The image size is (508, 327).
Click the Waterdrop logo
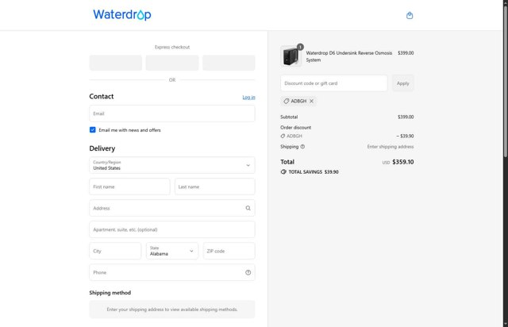tap(122, 15)
